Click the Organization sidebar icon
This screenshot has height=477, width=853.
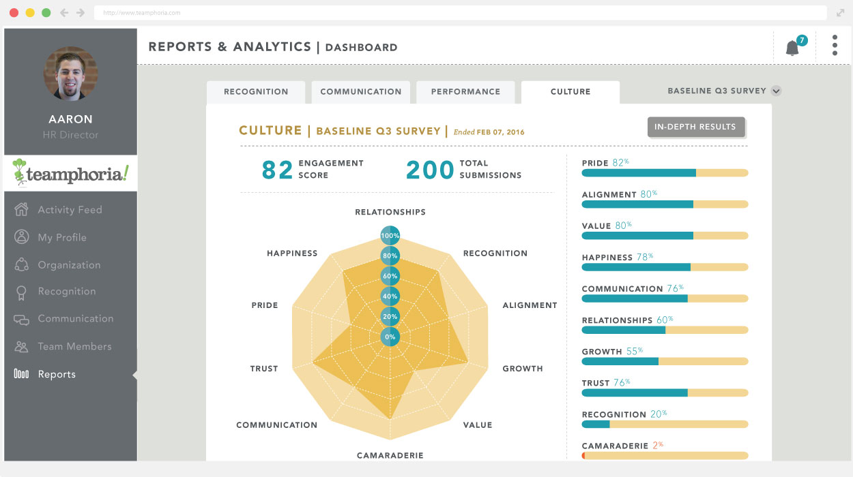point(22,265)
